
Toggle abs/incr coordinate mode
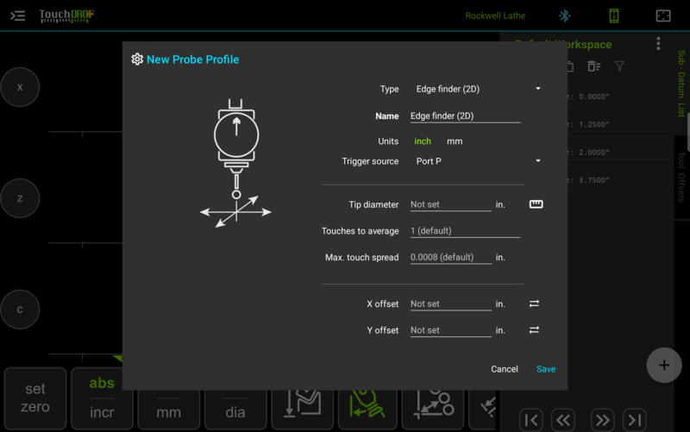pyautogui.click(x=102, y=398)
